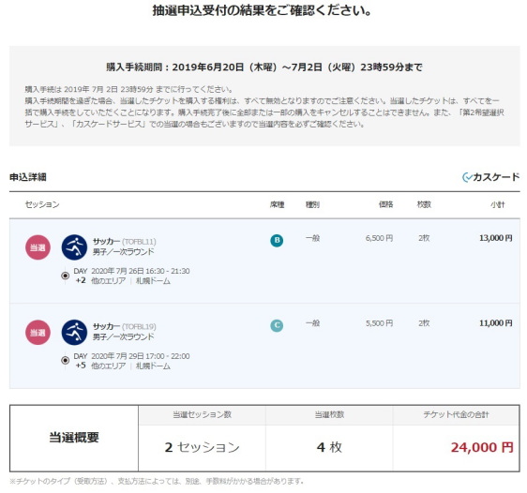Click the サッカー (TOFBL11) session title
This screenshot has height=493, width=527.
[x=125, y=242]
